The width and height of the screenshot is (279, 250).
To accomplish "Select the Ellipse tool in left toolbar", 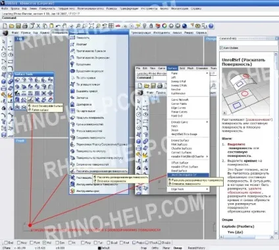I will pos(11,55).
